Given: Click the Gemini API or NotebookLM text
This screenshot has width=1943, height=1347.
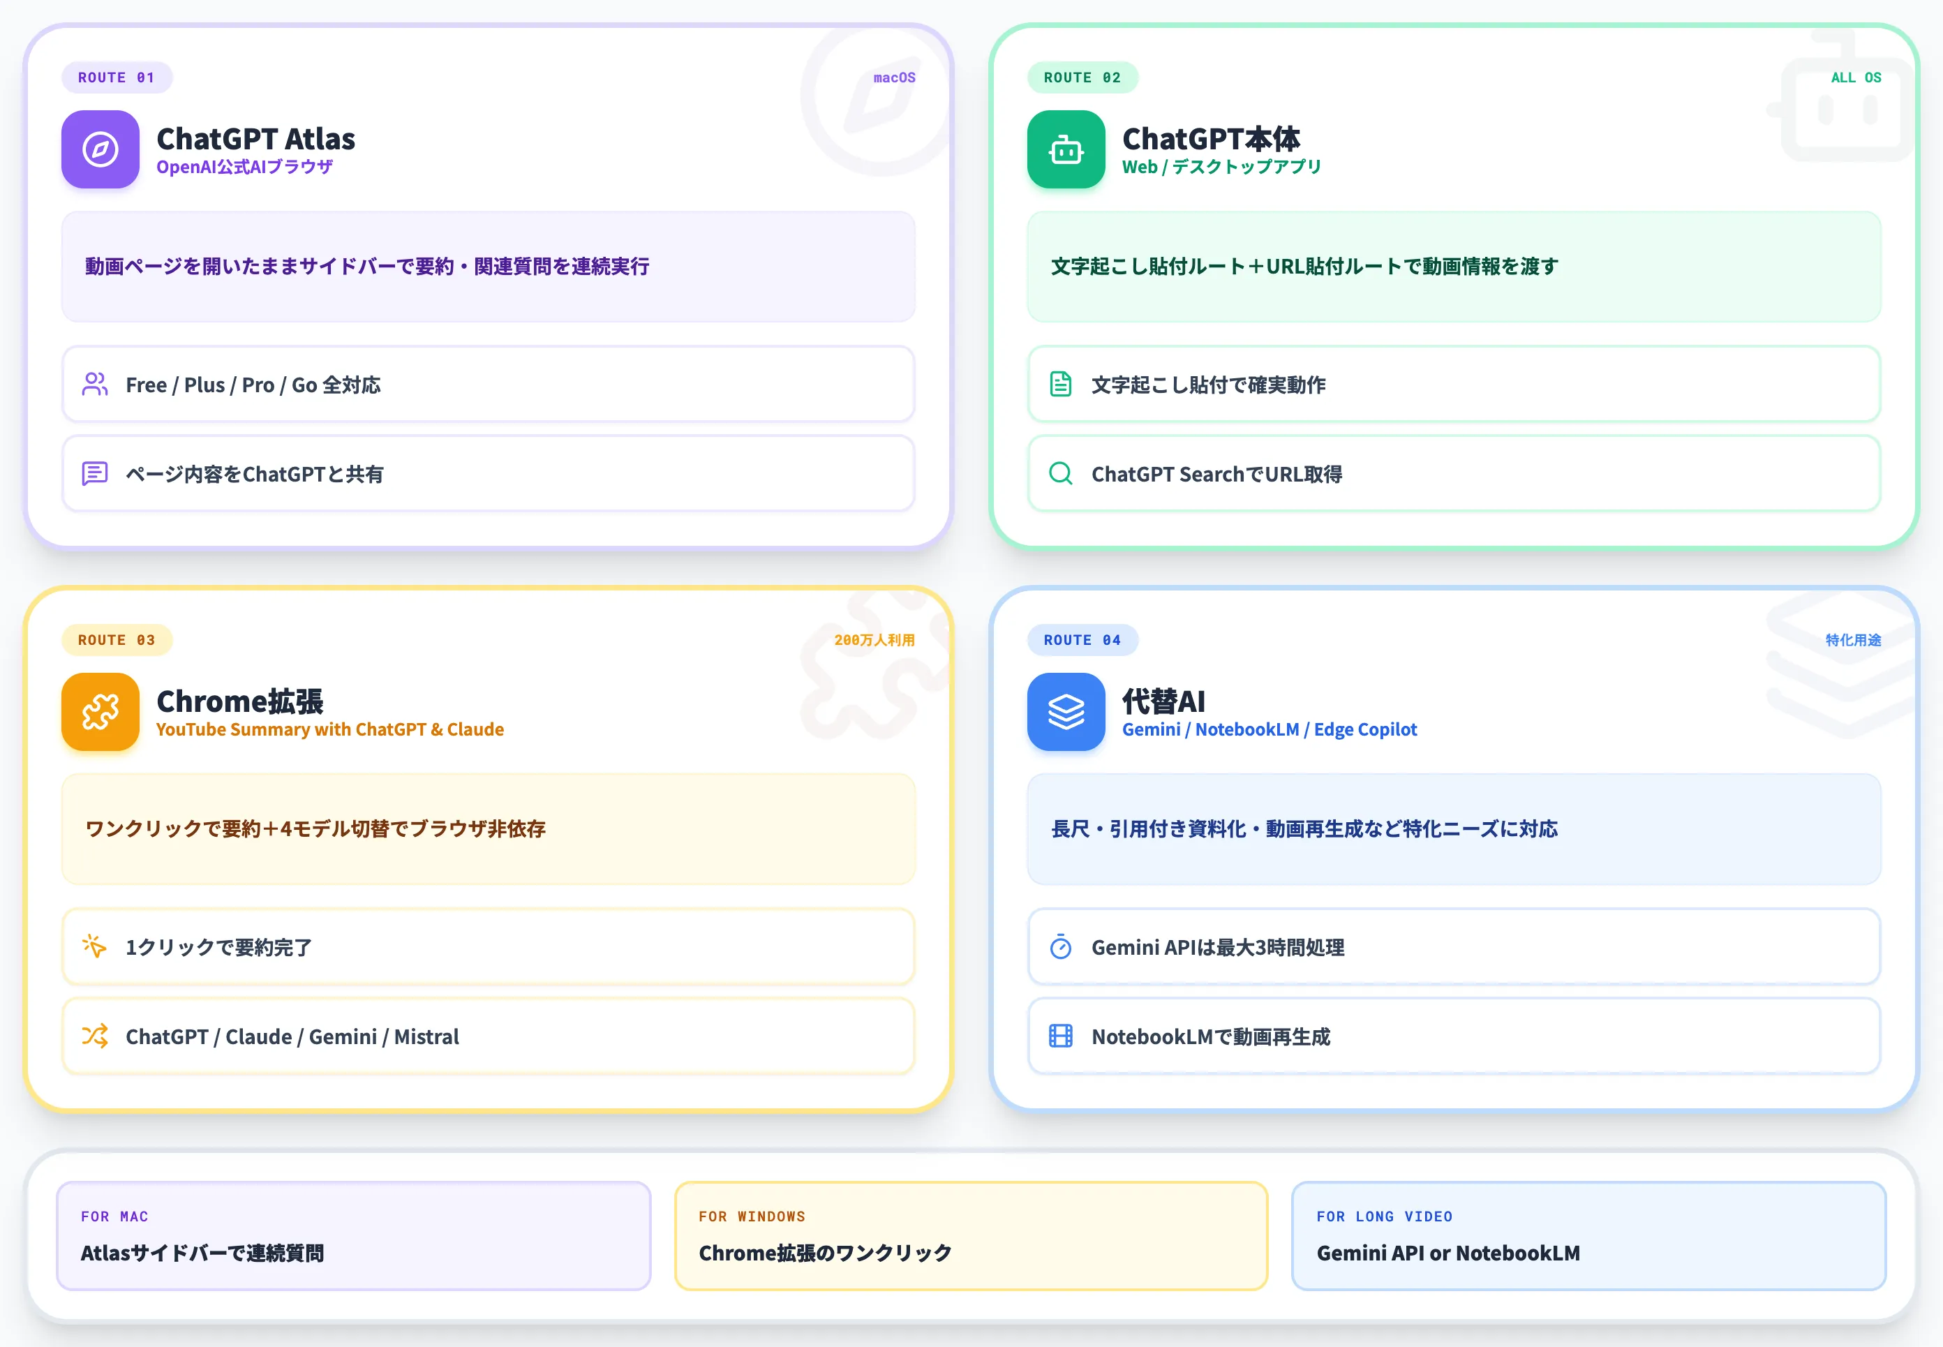Looking at the screenshot, I should pyautogui.click(x=1448, y=1253).
